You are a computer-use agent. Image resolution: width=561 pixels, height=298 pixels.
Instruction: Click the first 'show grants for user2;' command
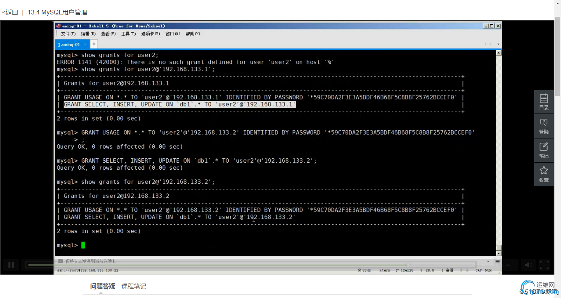click(x=120, y=55)
